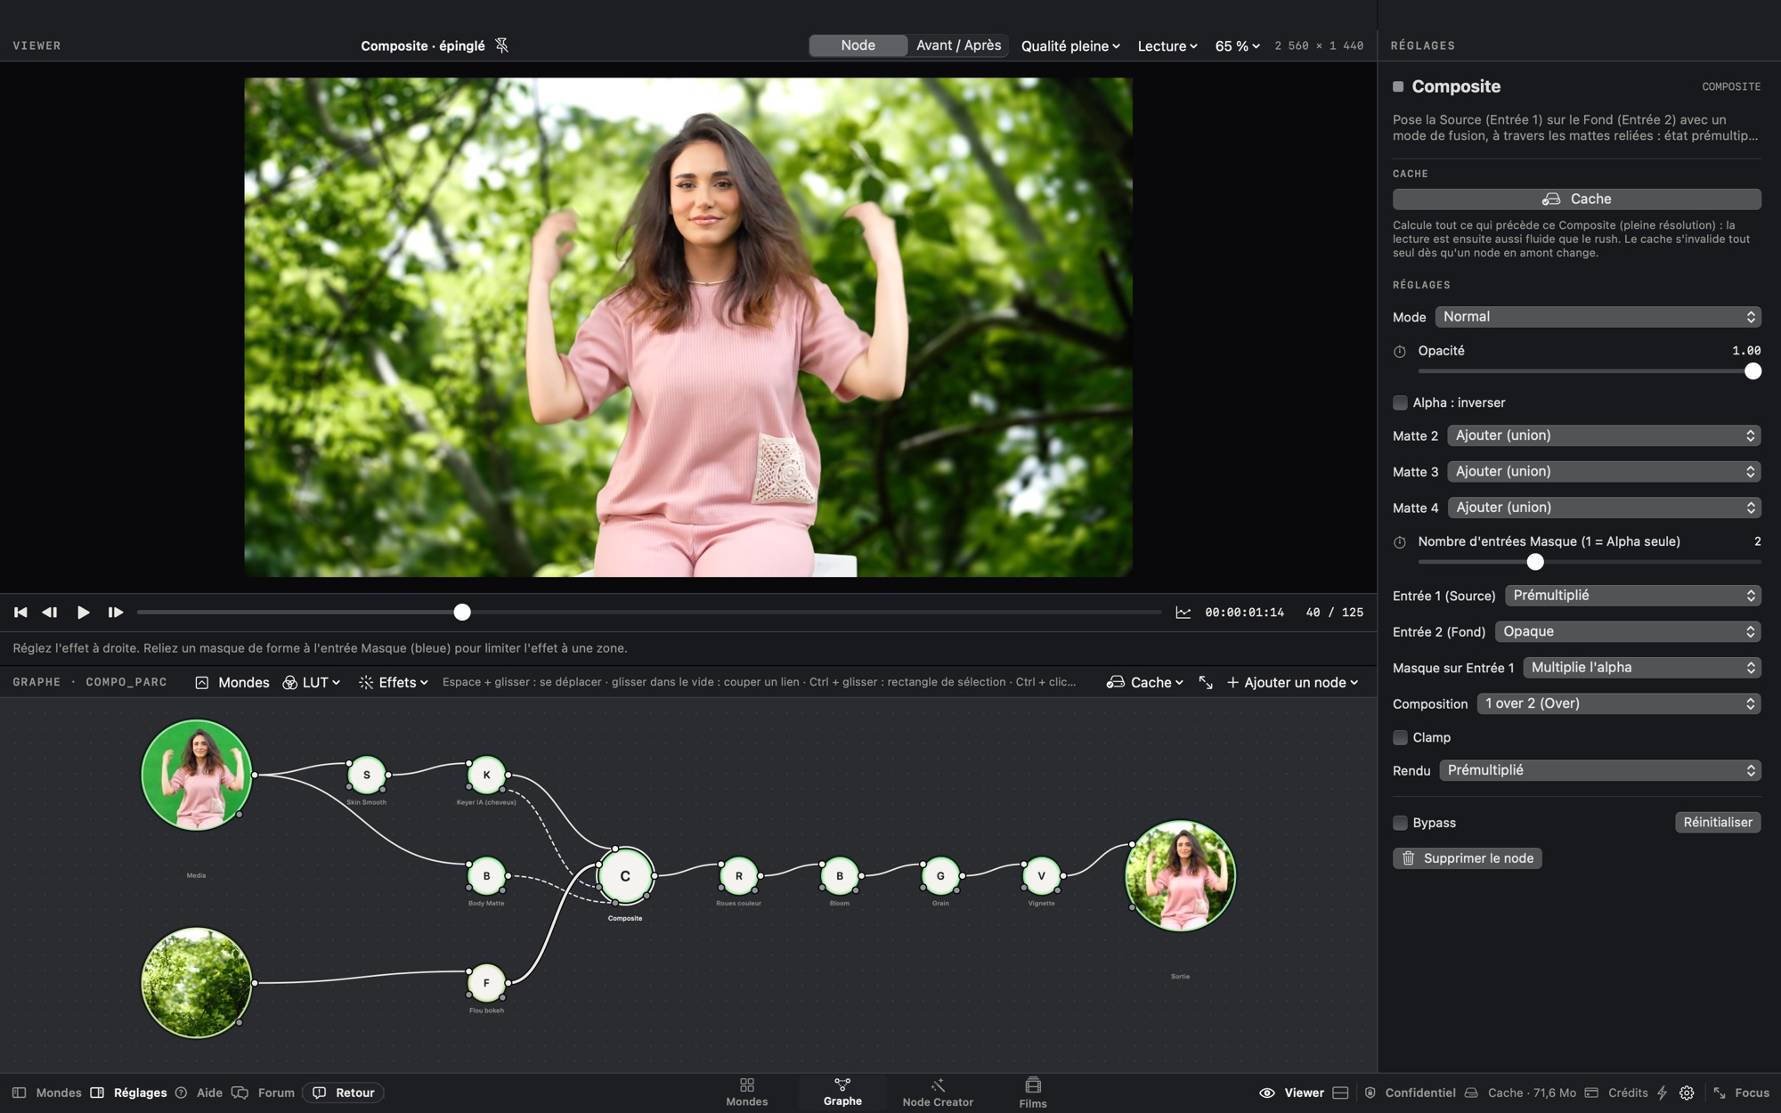The height and width of the screenshot is (1113, 1781).
Task: Toggle the Viewer eye in the status bar
Action: (1266, 1093)
